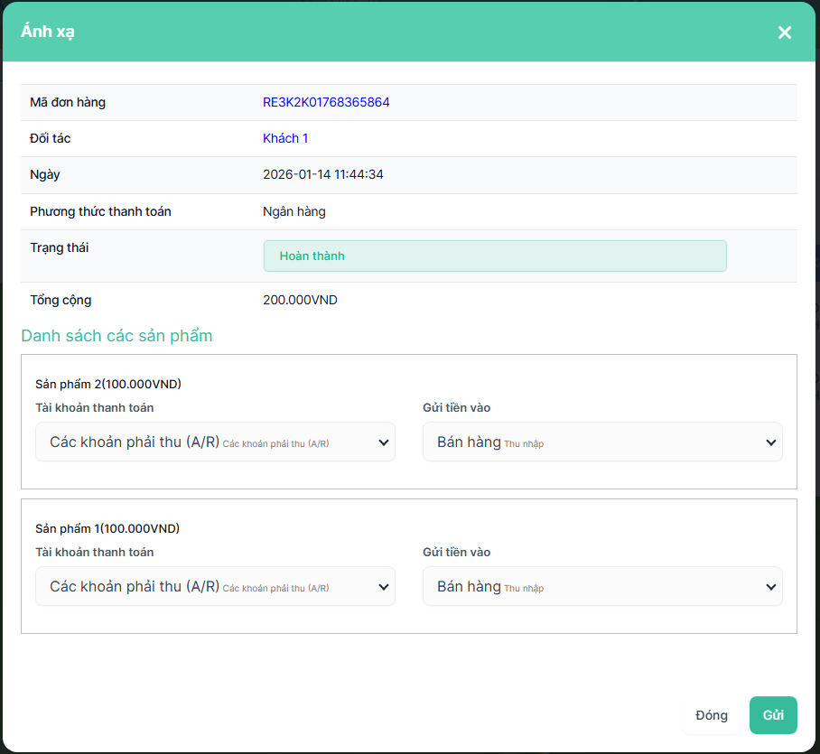Viewport: 820px width, 754px height.
Task: Expand Sản phẩm 1 Tài khoản thanh toán dropdown
Action: click(215, 587)
